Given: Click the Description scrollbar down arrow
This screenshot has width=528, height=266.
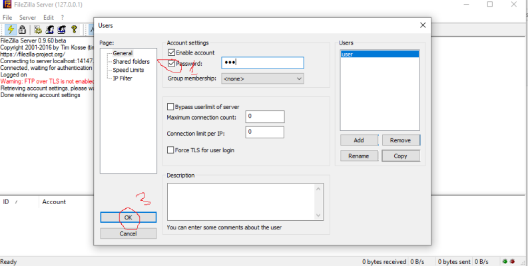Looking at the screenshot, I should click(318, 215).
